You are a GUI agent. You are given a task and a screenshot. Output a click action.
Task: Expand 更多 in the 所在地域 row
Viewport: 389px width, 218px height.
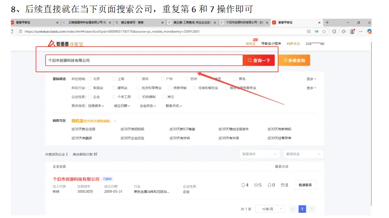312,79
